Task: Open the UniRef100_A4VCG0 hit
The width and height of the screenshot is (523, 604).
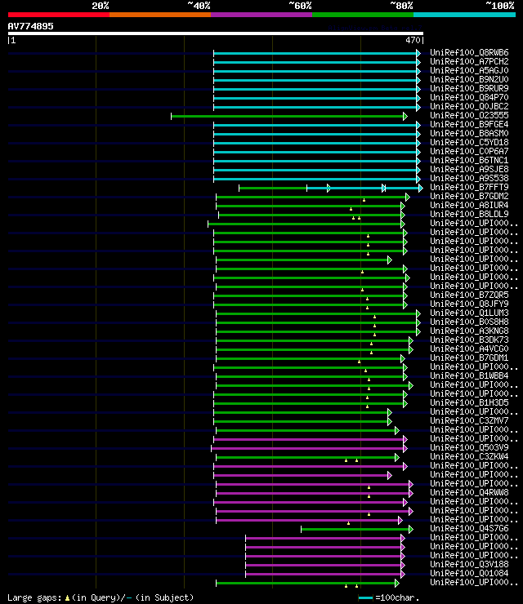Action: 469,349
